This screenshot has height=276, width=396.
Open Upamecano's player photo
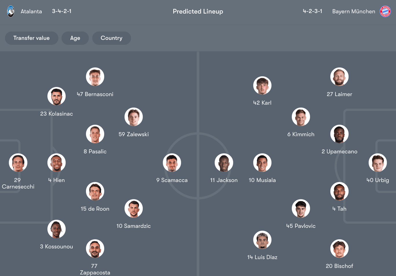tap(339, 134)
